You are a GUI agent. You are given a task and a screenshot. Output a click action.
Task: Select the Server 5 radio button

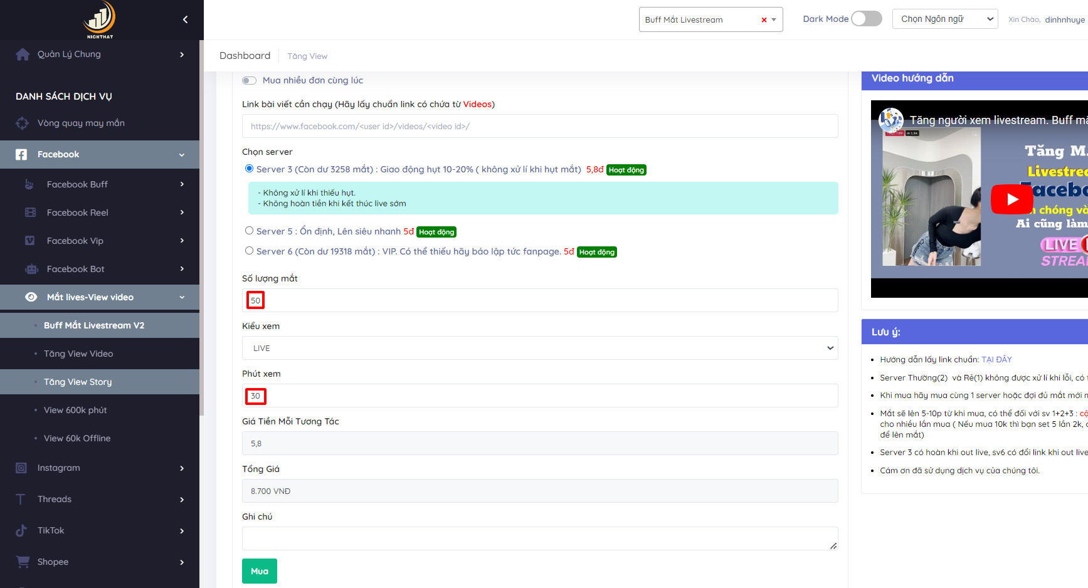[x=249, y=231]
